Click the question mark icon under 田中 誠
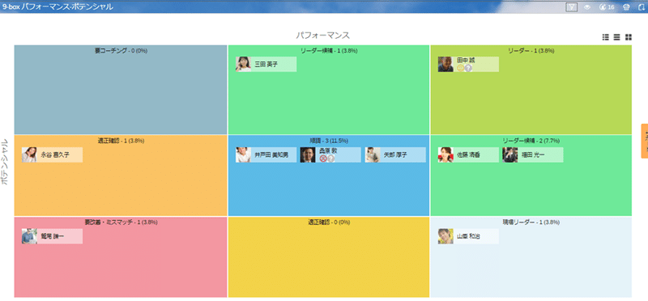This screenshot has height=301, width=648. pyautogui.click(x=468, y=68)
